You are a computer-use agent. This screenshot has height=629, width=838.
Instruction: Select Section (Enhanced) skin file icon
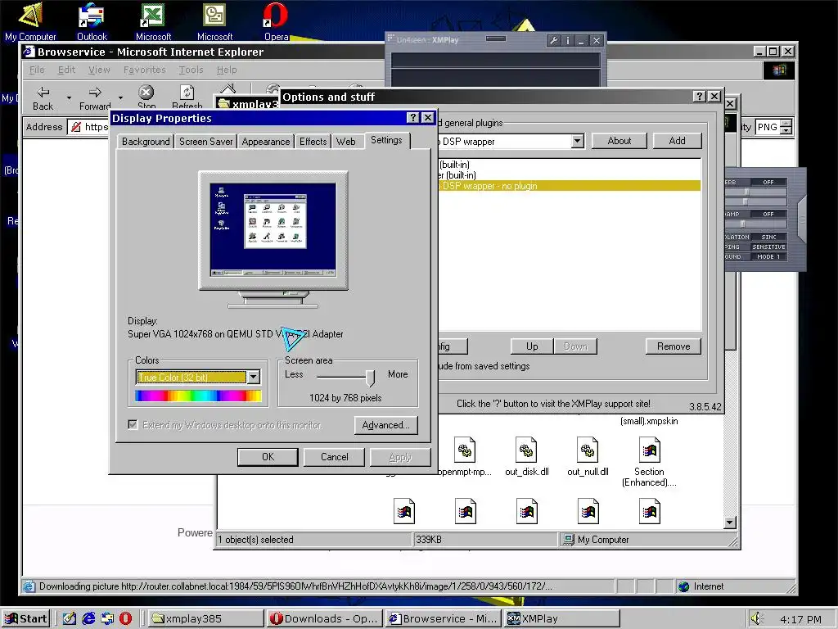coord(649,450)
